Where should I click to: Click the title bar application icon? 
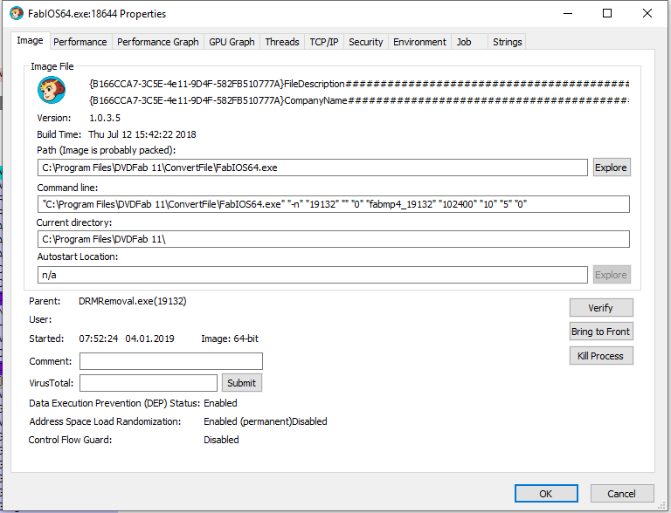[x=16, y=14]
